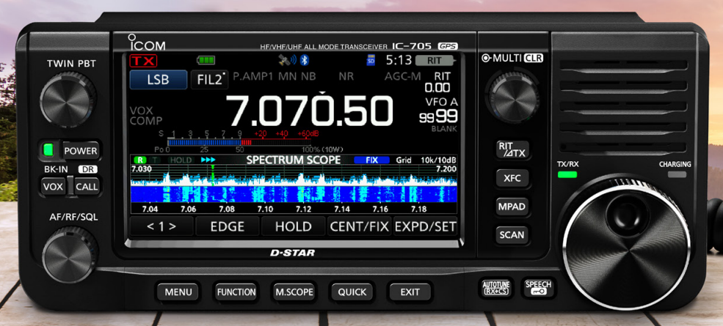Open the FIL2 filter selector
This screenshot has width=723, height=326.
click(208, 80)
